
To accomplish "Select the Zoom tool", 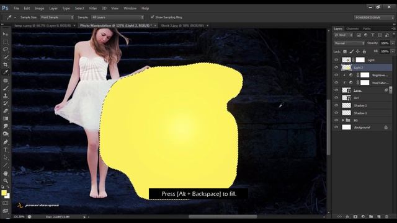I will (x=6, y=181).
